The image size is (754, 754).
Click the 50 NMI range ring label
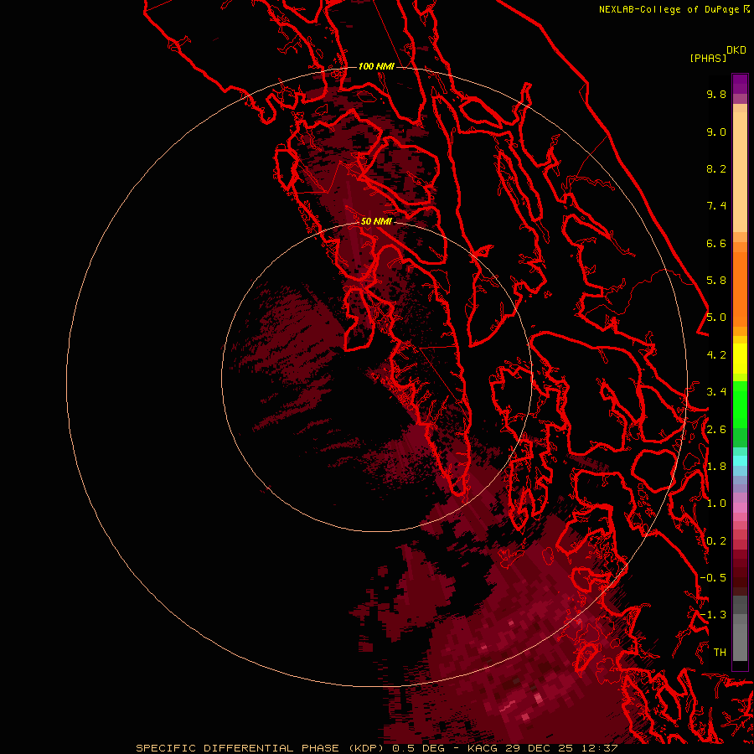pos(376,221)
